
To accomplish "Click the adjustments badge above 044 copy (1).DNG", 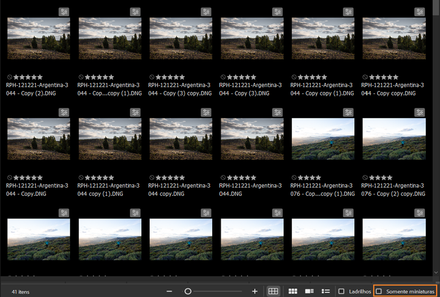I will 135,112.
